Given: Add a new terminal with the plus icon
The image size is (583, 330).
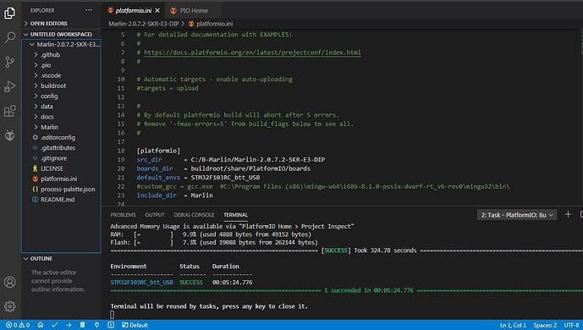Looking at the screenshot, I should click(x=568, y=214).
